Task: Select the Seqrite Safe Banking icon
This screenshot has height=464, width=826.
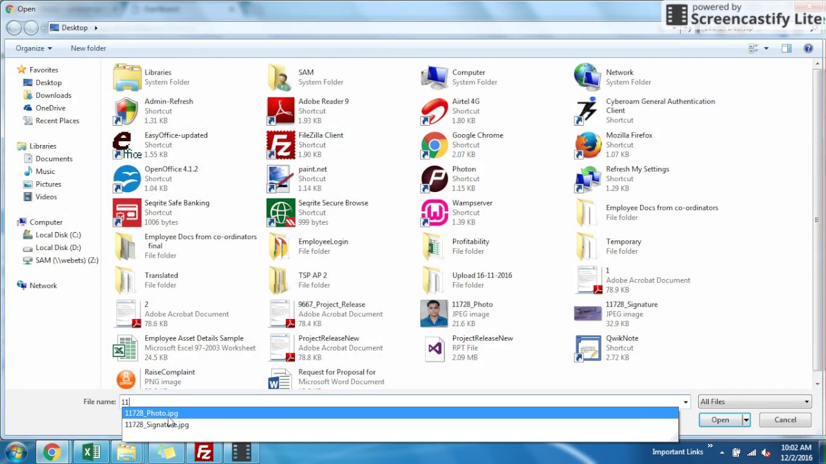Action: [126, 213]
